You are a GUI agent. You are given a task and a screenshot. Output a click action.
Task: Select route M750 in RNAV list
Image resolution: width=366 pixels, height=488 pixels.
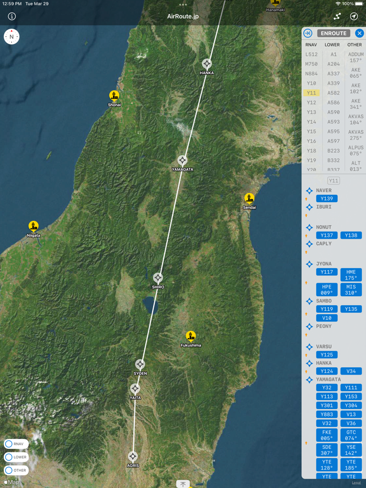pos(311,64)
